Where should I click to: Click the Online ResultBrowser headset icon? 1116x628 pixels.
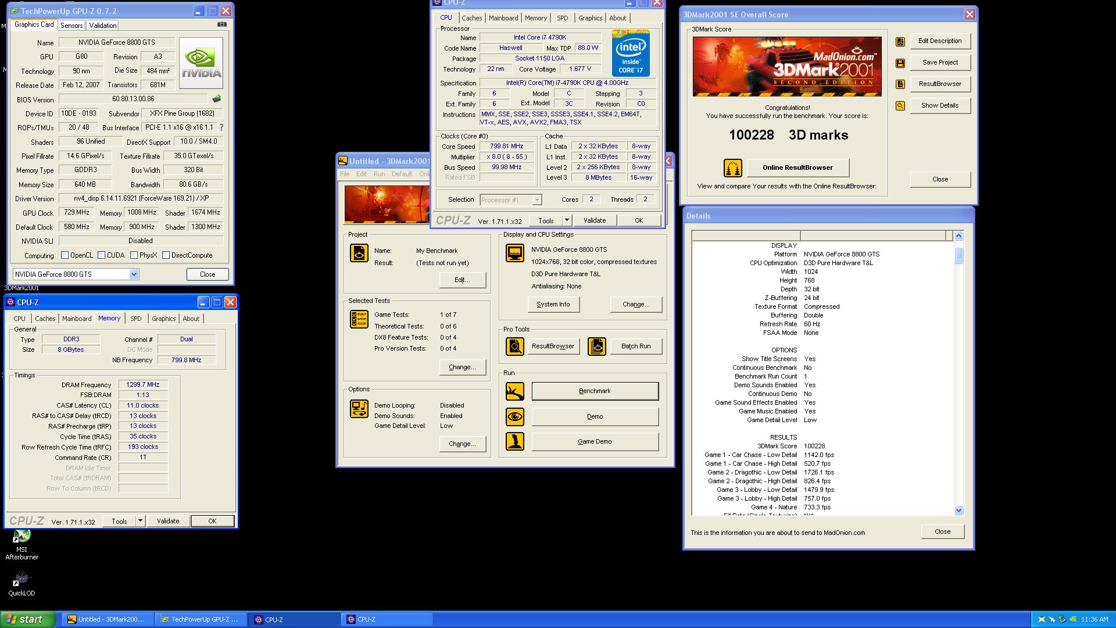(x=733, y=168)
